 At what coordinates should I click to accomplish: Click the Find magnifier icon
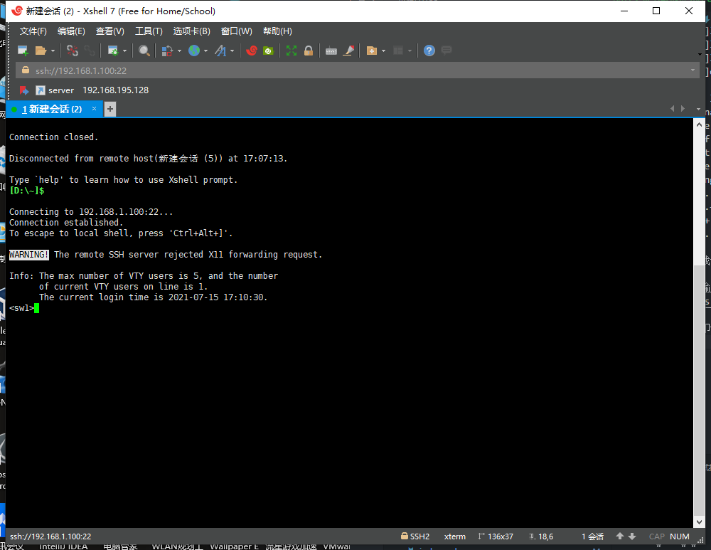(144, 51)
